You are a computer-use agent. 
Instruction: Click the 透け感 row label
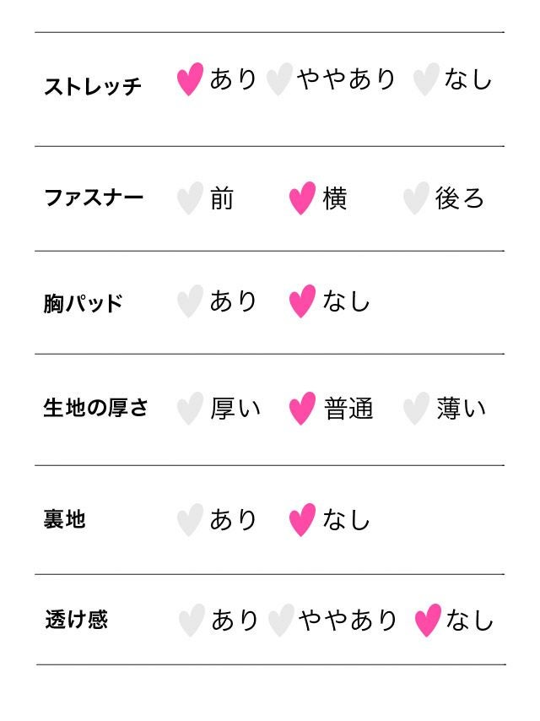76,620
